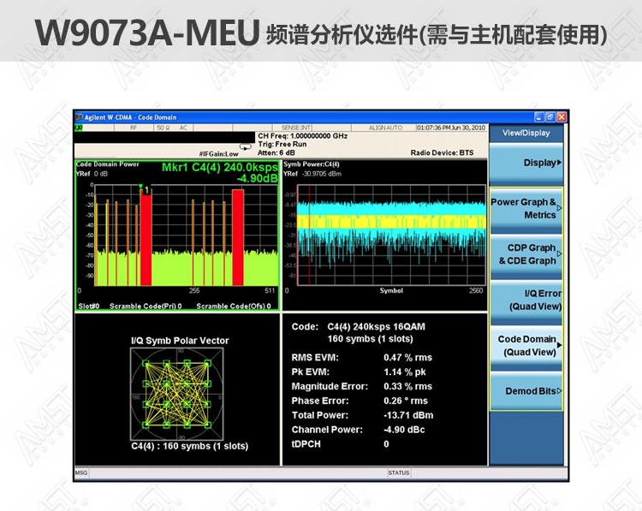Click the tDPCH value row

coord(340,444)
